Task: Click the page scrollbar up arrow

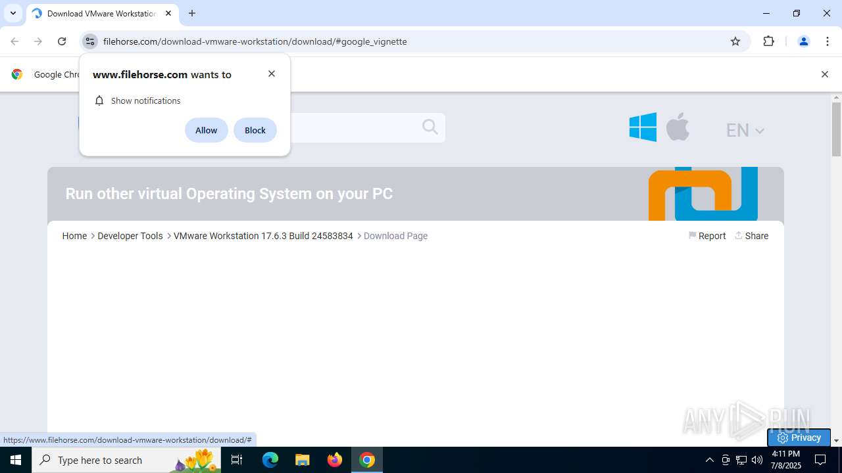Action: [836, 98]
